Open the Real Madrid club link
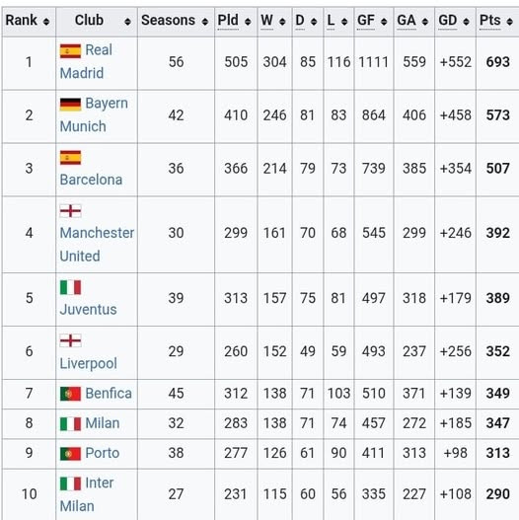The height and width of the screenshot is (520, 519). 86,62
